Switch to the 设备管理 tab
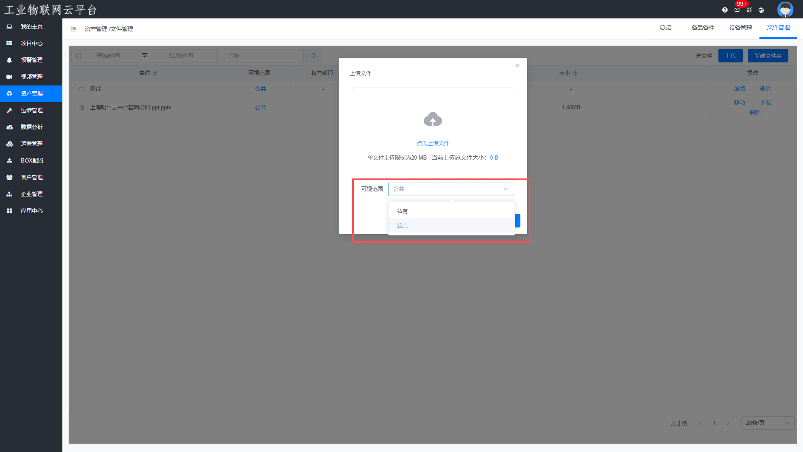This screenshot has height=452, width=803. [x=740, y=28]
